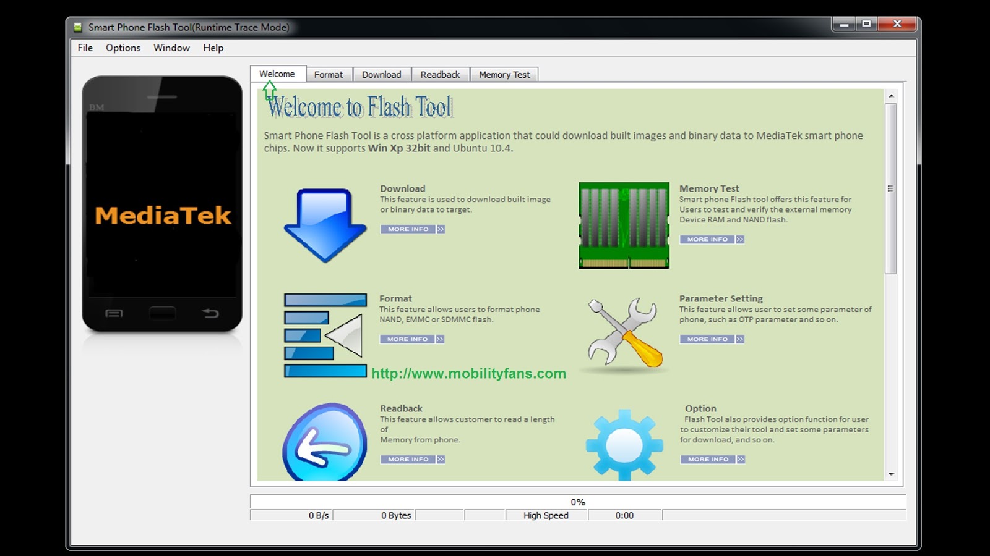This screenshot has height=556, width=990.
Task: Click the 'Format' feature heading
Action: click(395, 298)
